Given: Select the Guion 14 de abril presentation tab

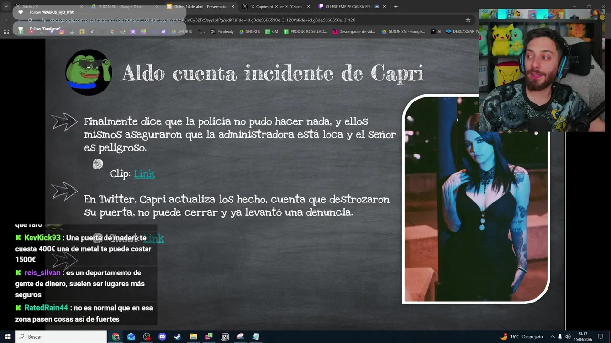Looking at the screenshot, I should 200,7.
